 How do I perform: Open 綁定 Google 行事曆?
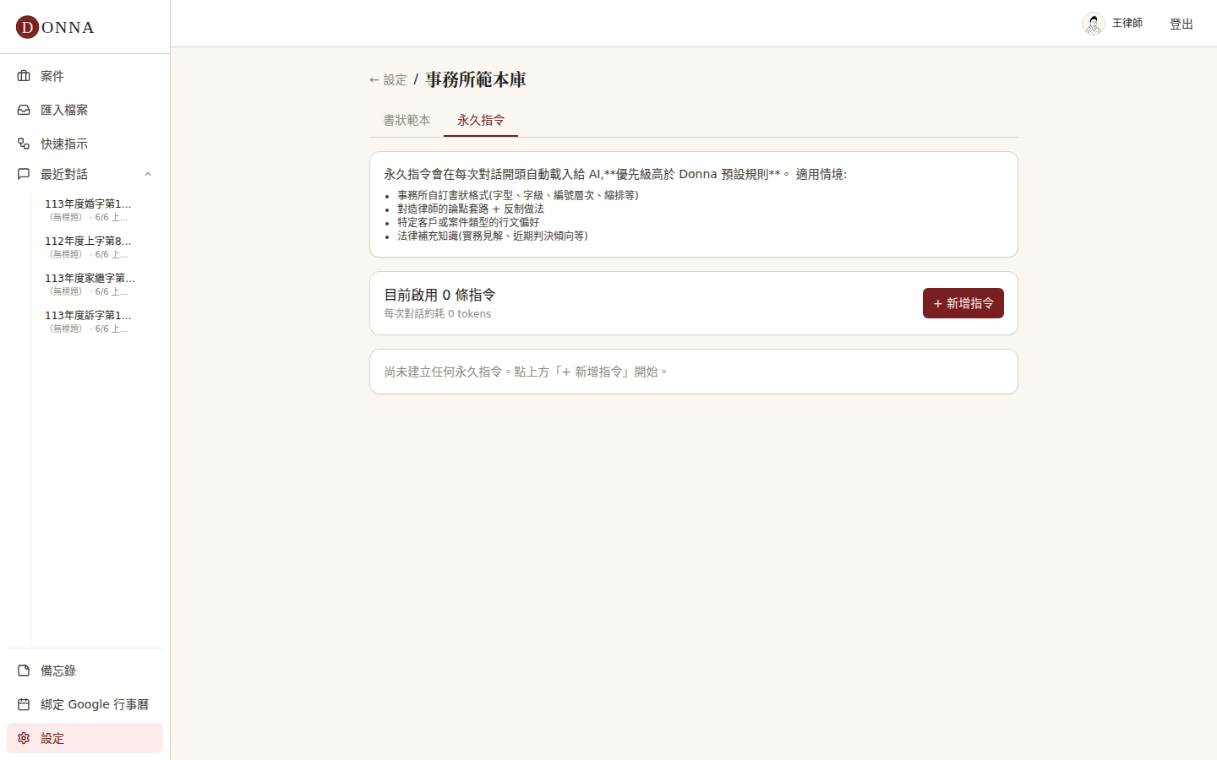click(85, 704)
